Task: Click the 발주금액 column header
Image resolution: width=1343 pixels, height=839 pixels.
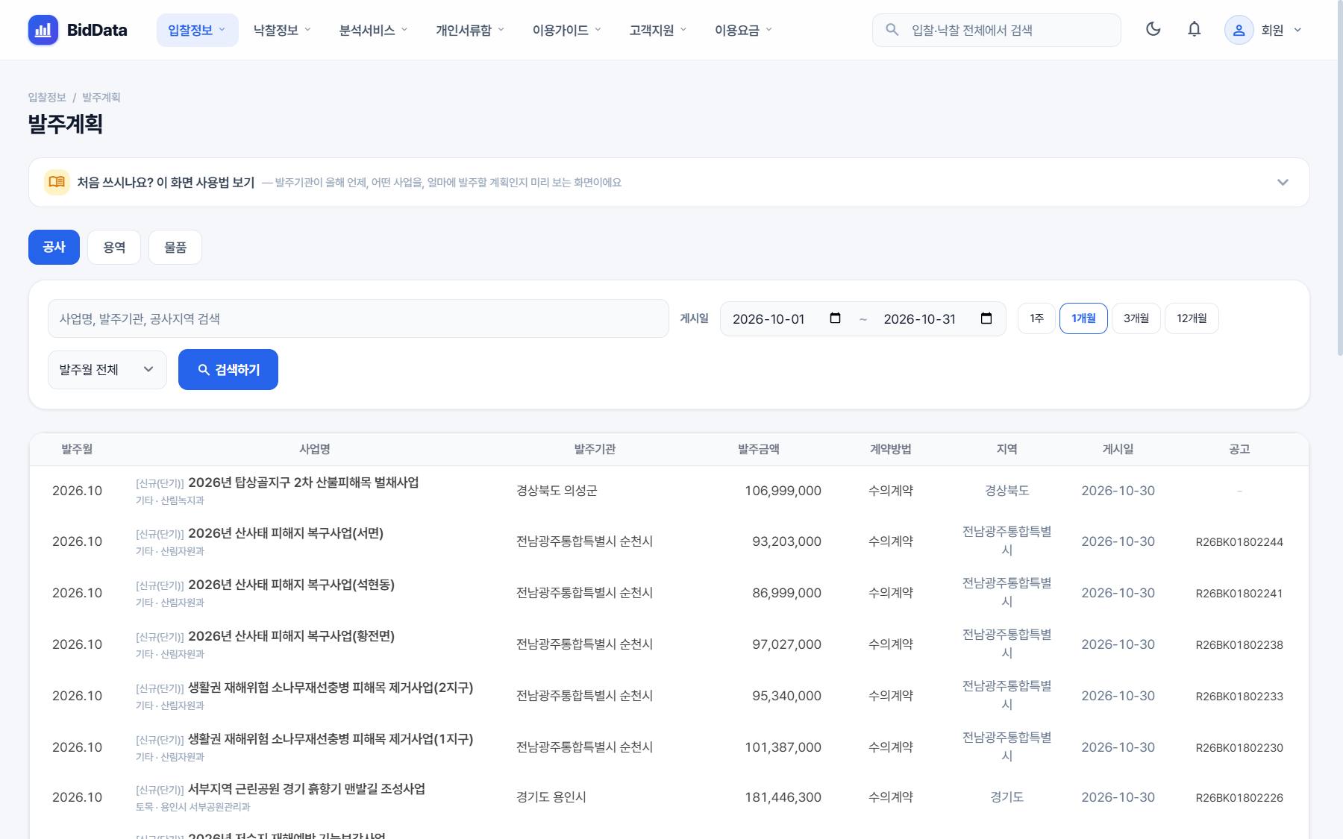Action: coord(759,449)
